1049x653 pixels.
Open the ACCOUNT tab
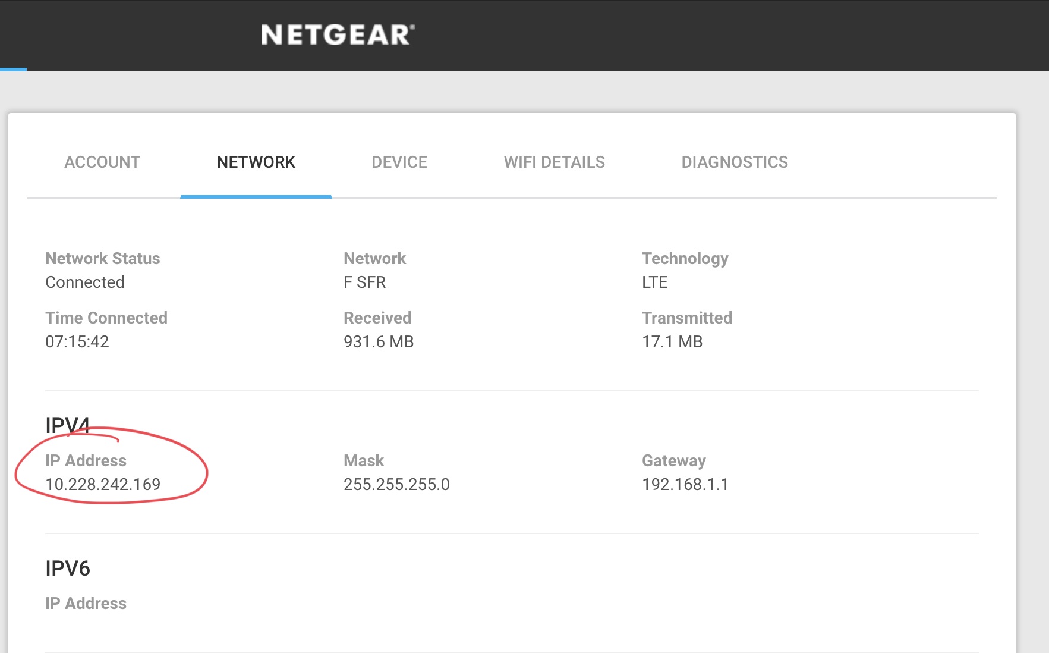pyautogui.click(x=102, y=162)
